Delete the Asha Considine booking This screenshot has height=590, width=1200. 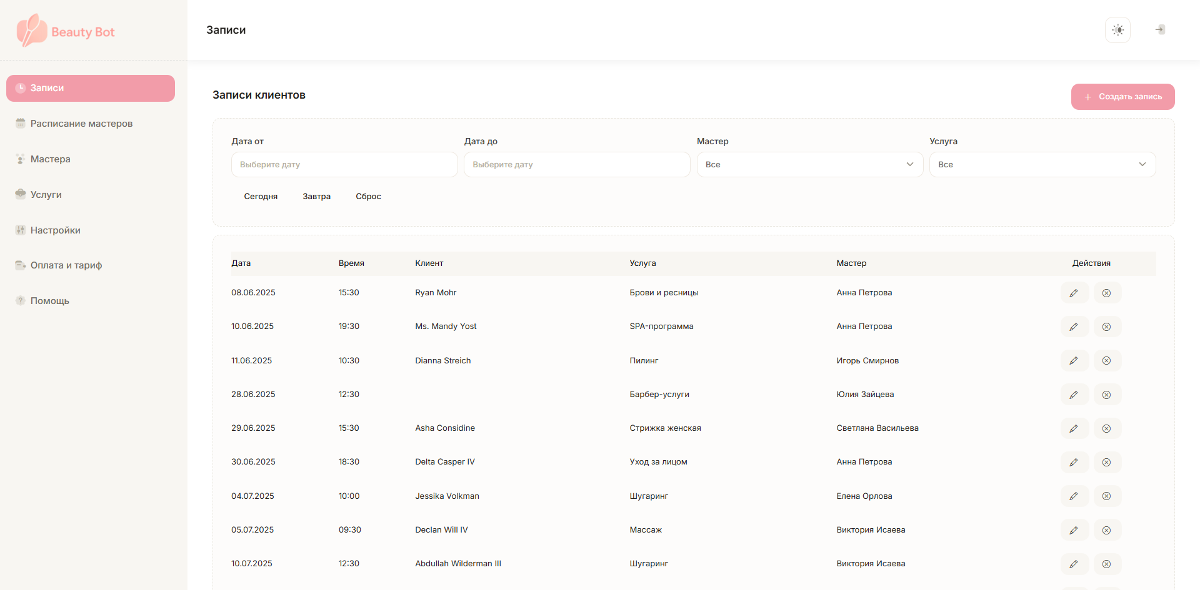(x=1106, y=428)
